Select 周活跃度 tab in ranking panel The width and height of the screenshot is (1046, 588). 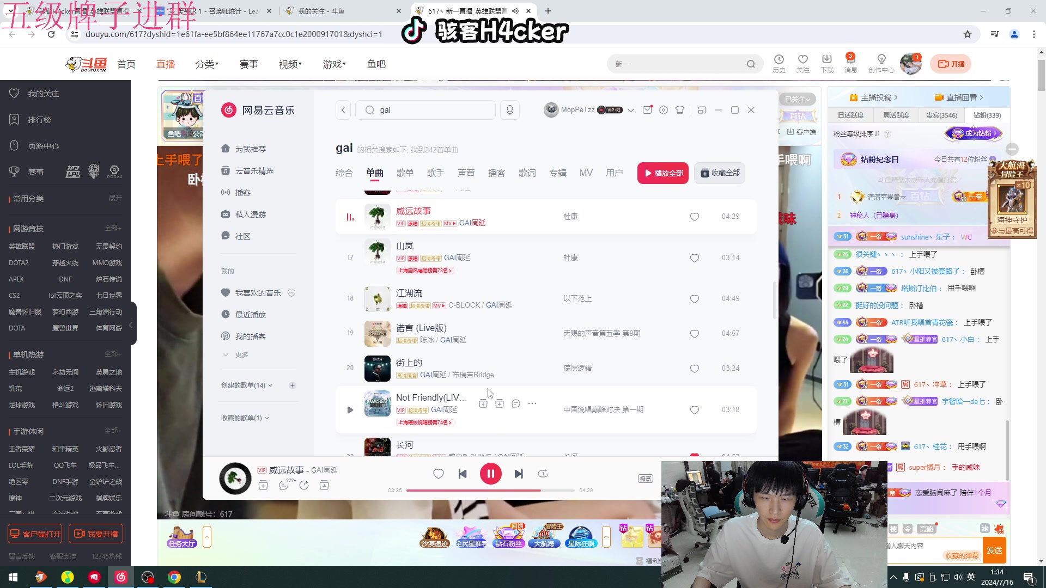(896, 115)
